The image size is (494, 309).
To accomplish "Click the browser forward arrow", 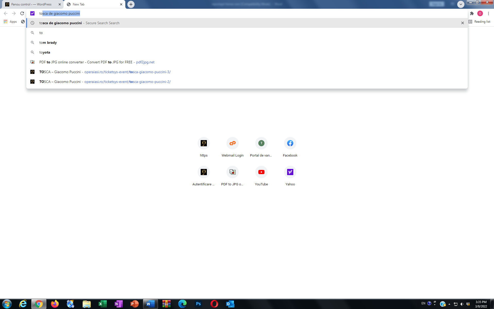I will pos(14,13).
